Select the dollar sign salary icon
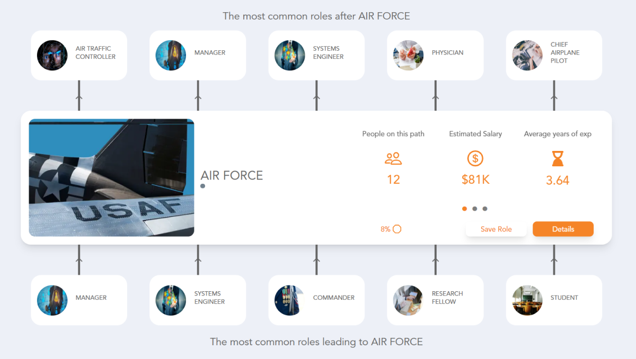The height and width of the screenshot is (359, 636). coord(475,158)
